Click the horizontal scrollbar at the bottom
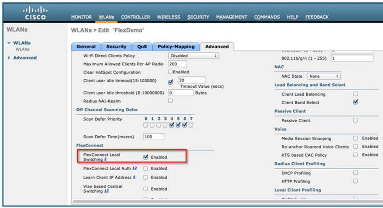This screenshot has width=383, height=208. pos(227,202)
